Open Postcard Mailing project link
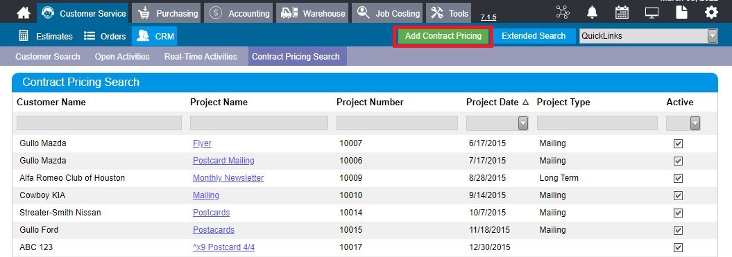 pos(223,161)
